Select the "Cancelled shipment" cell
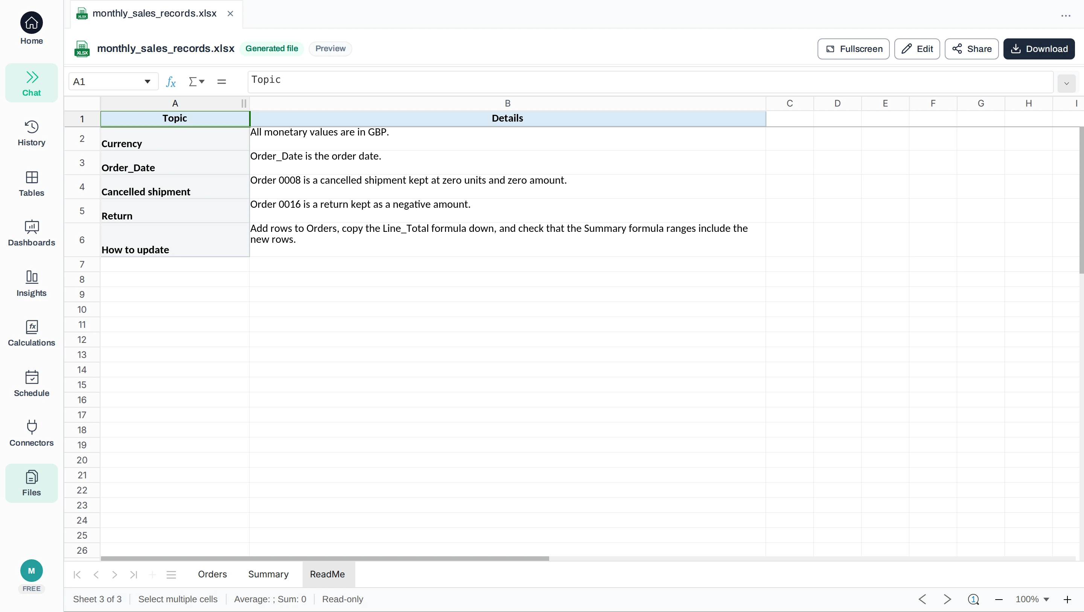 coord(175,187)
